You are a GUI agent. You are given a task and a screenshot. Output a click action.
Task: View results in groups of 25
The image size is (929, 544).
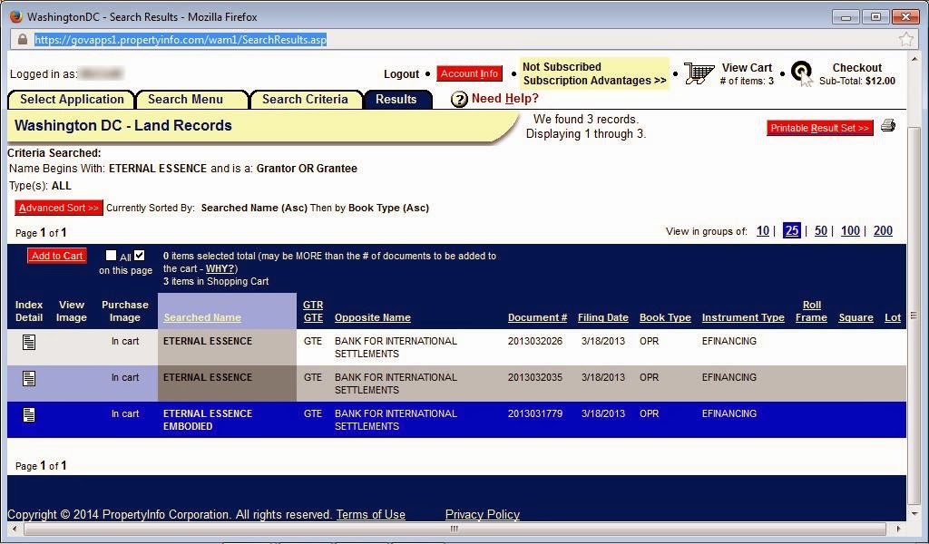click(791, 231)
